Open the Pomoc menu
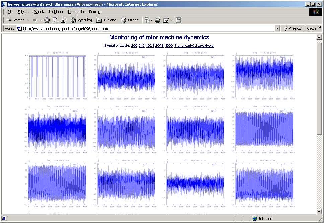 coord(94,12)
